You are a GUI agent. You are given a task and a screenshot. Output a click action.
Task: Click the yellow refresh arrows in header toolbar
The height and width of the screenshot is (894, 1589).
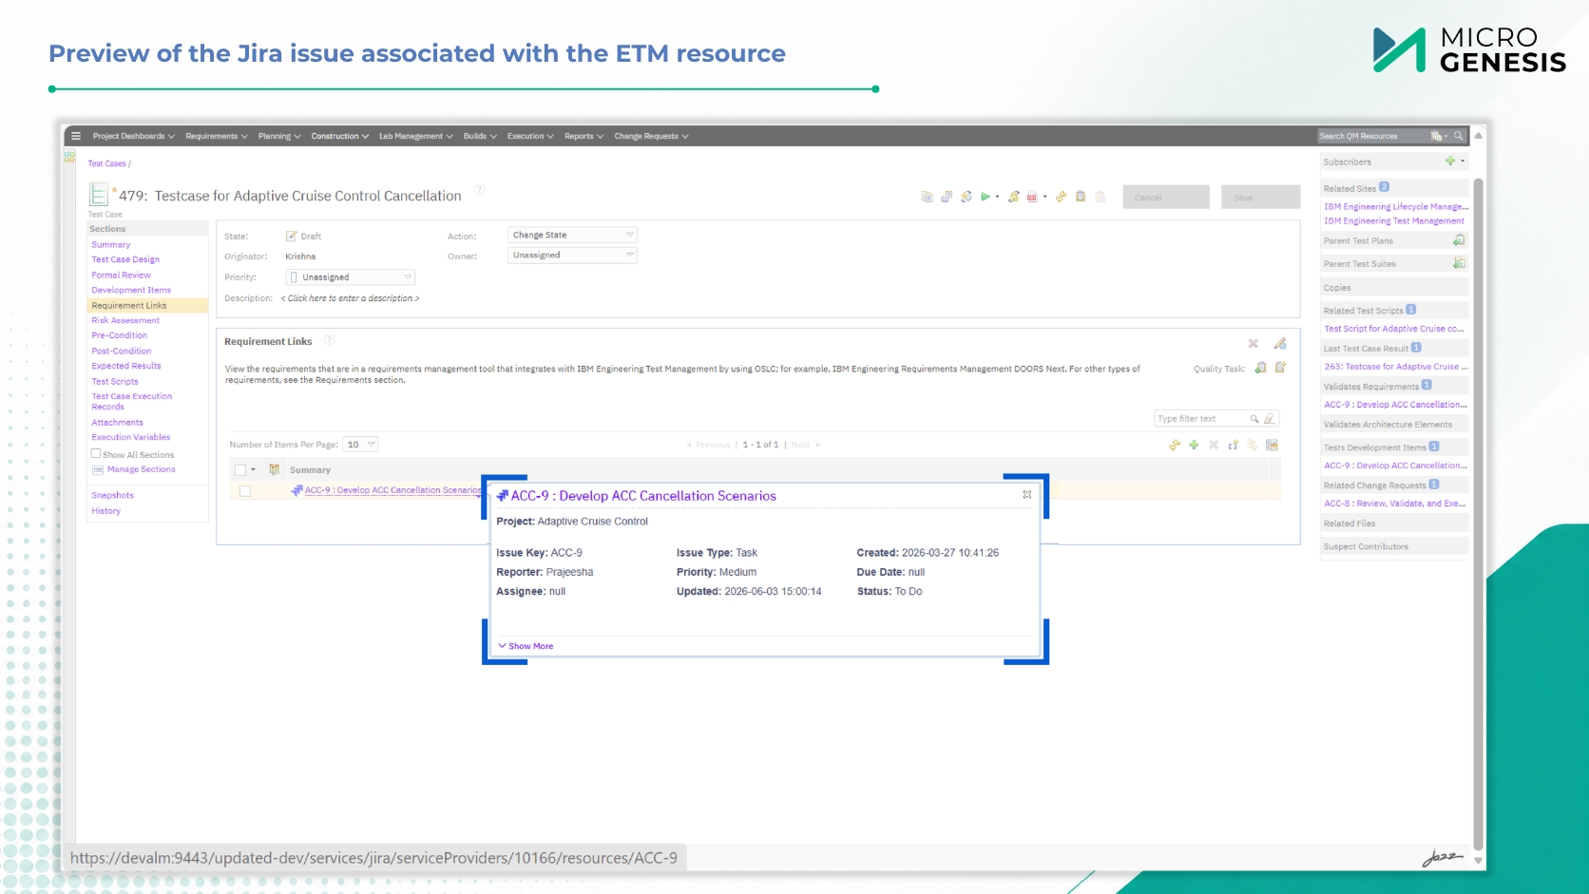1061,197
